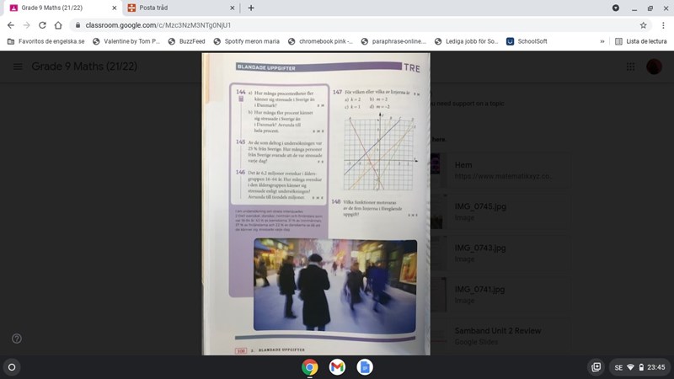The image size is (674, 379).
Task: Open a new browser tab
Action: (251, 8)
